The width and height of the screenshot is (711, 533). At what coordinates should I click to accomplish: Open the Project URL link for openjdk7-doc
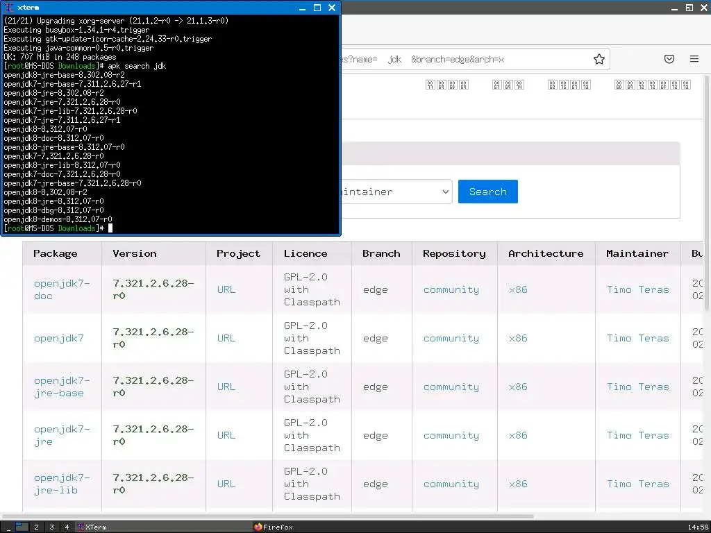[x=226, y=289]
